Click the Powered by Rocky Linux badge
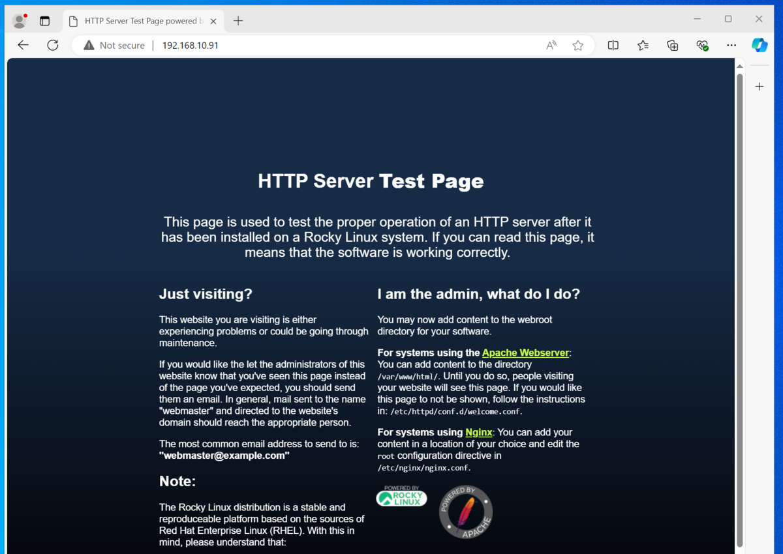The width and height of the screenshot is (783, 554). pos(401,497)
